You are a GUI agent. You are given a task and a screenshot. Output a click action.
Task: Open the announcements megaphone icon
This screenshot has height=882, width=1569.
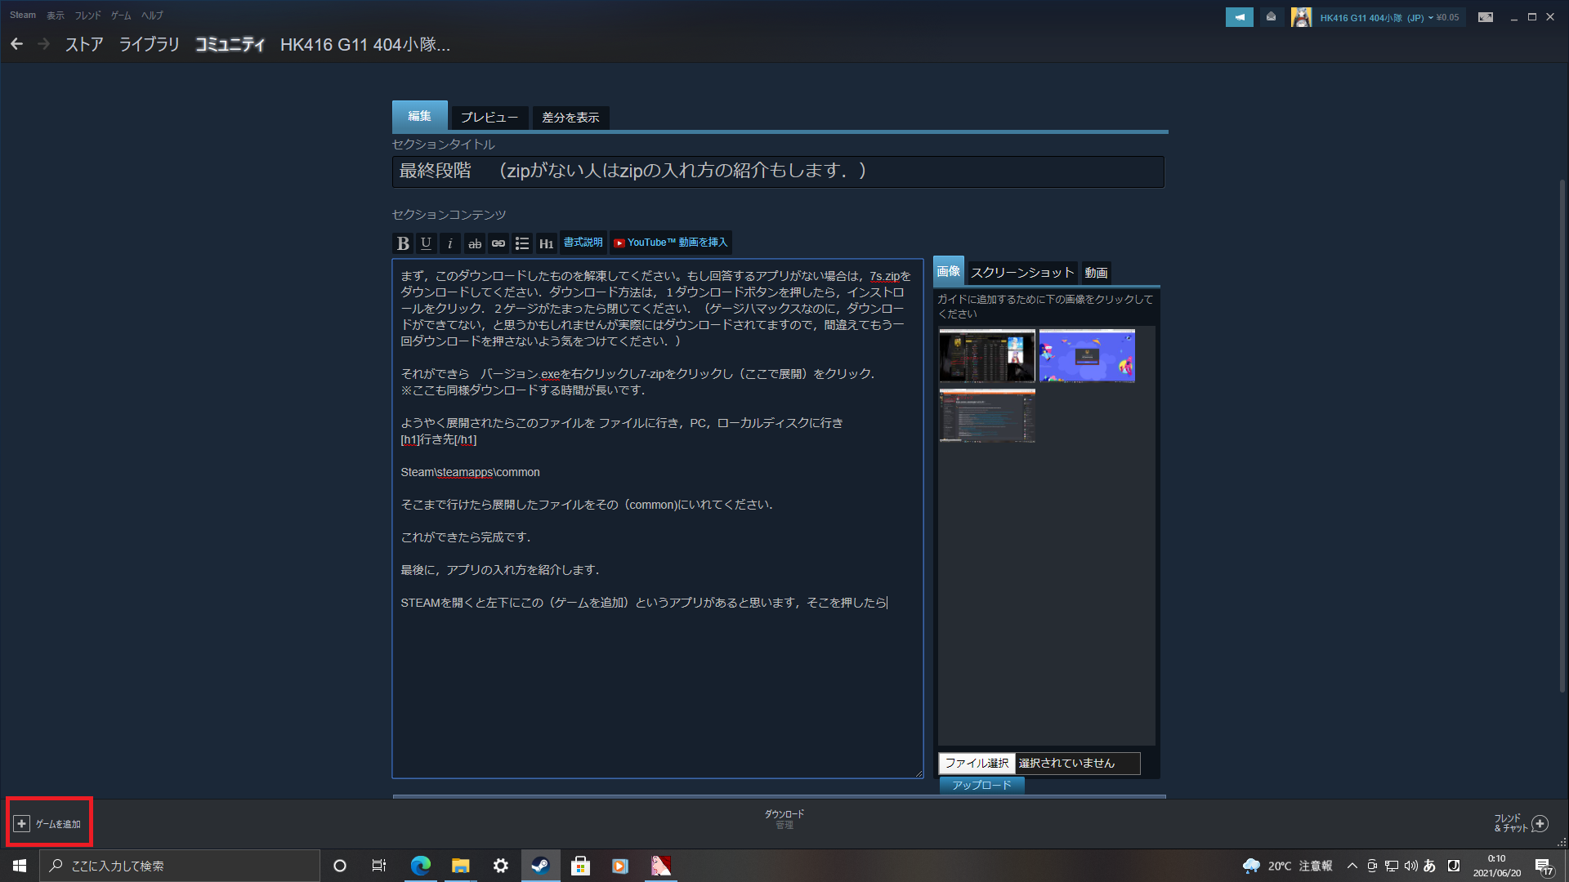pos(1239,17)
